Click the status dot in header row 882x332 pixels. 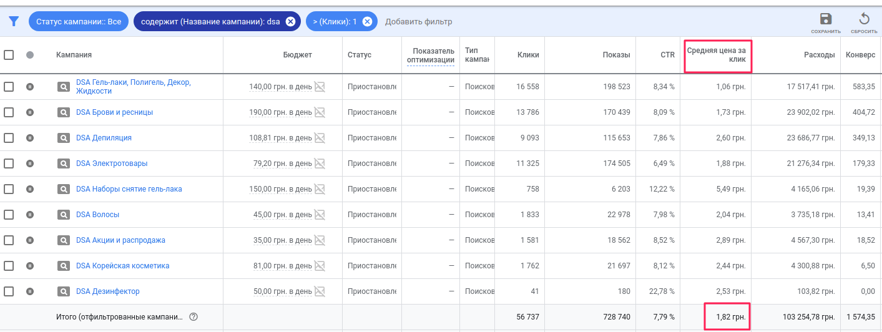click(x=30, y=54)
